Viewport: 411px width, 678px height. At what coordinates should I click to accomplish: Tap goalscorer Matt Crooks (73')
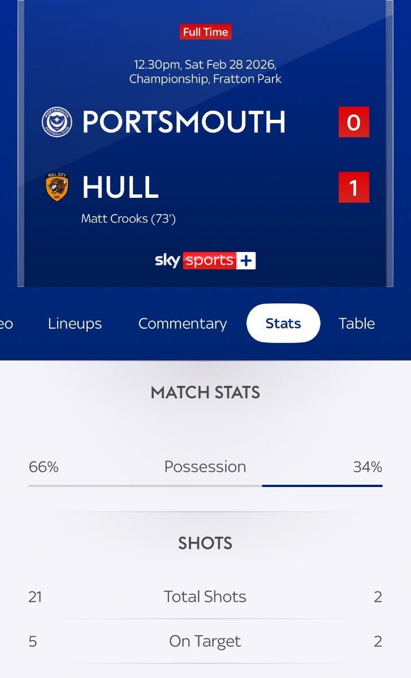pos(128,218)
